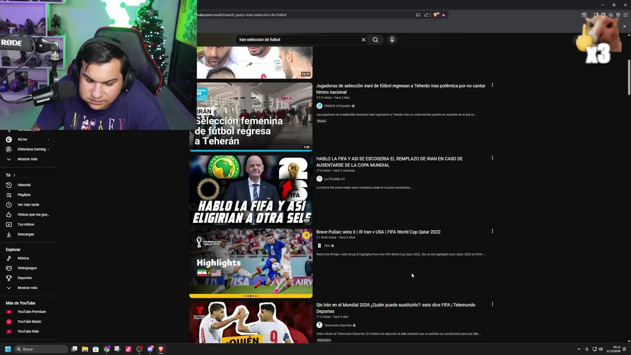
Task: Open options menu for the Brave Pulisic wins it video
Action: (492, 231)
